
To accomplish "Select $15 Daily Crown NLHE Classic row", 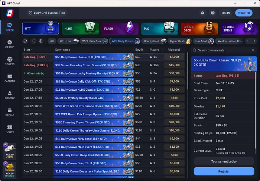I will coord(104,90).
